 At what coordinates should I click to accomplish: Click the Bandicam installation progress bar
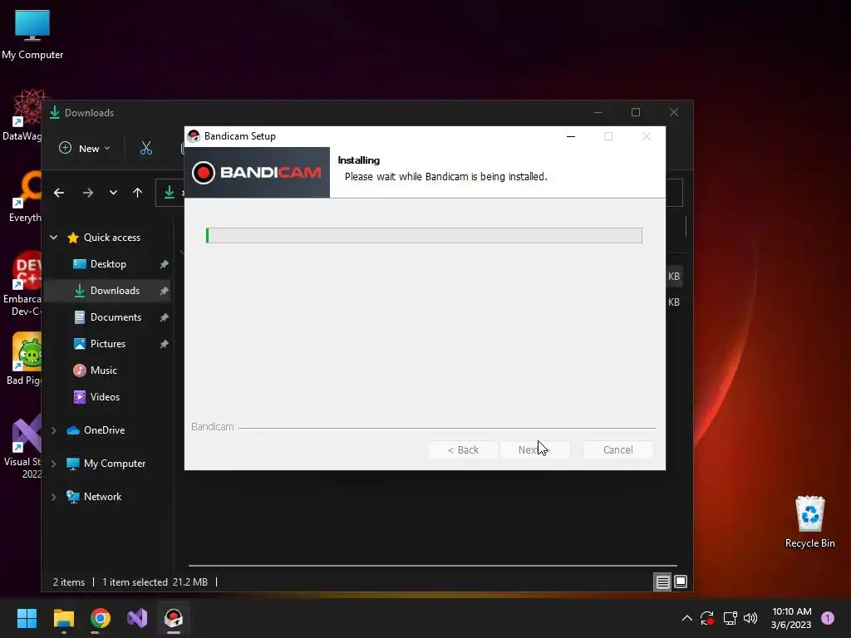coord(424,235)
